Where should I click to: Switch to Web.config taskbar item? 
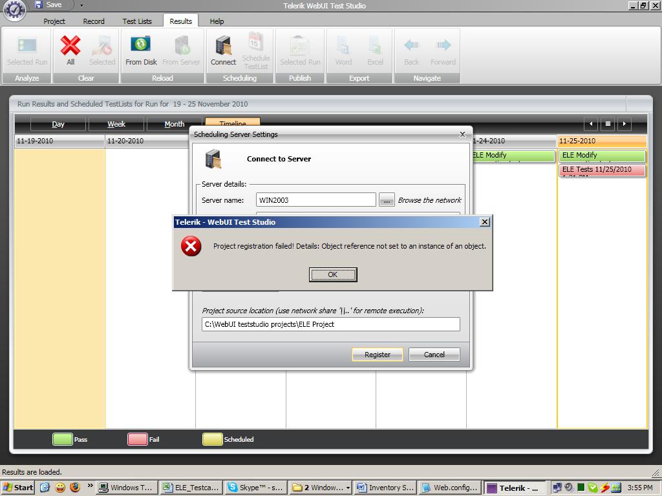(451, 488)
